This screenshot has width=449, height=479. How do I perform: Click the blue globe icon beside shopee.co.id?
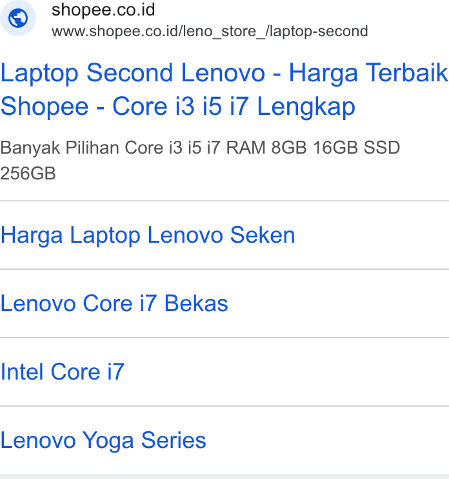pos(18,18)
